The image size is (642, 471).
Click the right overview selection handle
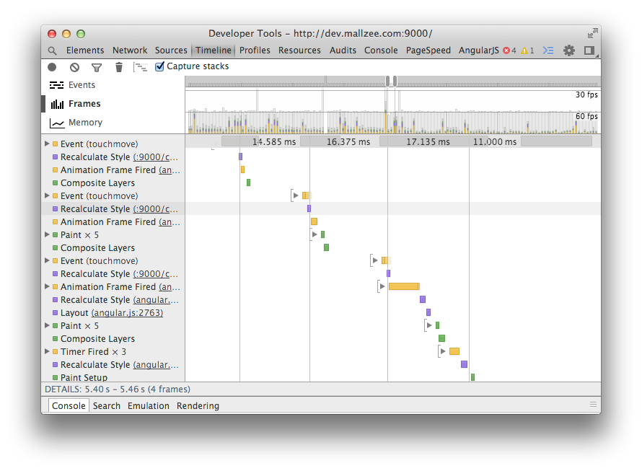coord(395,81)
